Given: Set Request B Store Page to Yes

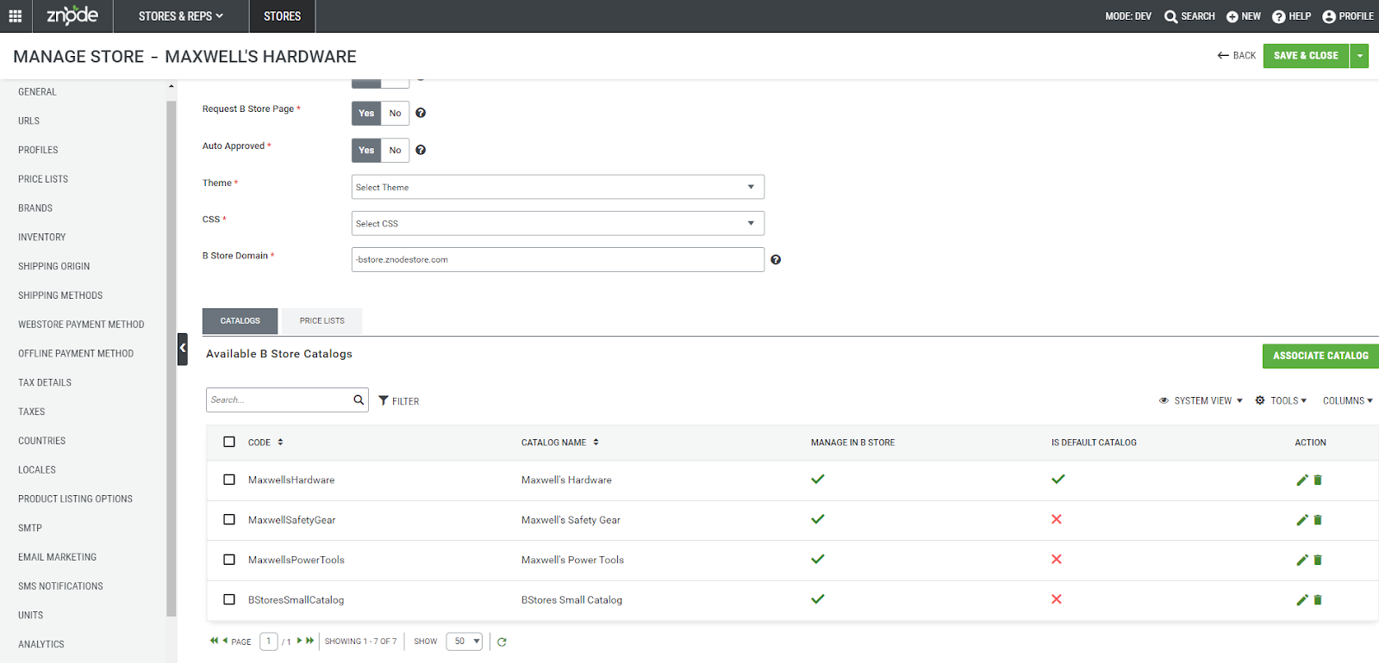Looking at the screenshot, I should [366, 113].
